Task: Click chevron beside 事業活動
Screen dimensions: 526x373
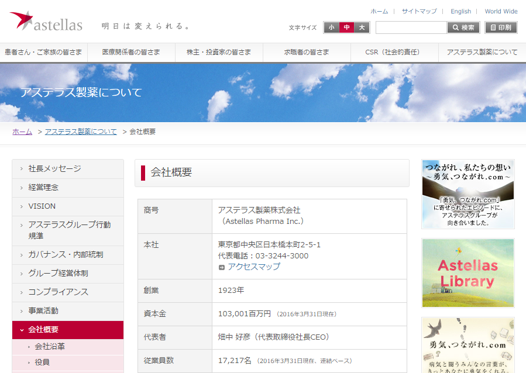Action: pyautogui.click(x=22, y=312)
